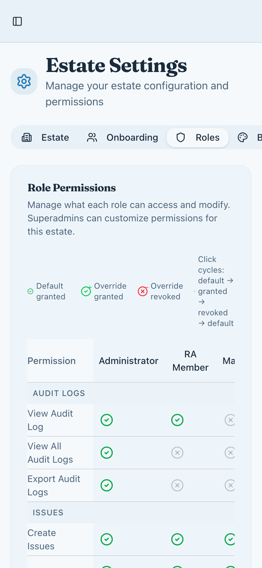Switch to the Onboarding tab
This screenshot has height=568, width=262.
click(x=123, y=137)
